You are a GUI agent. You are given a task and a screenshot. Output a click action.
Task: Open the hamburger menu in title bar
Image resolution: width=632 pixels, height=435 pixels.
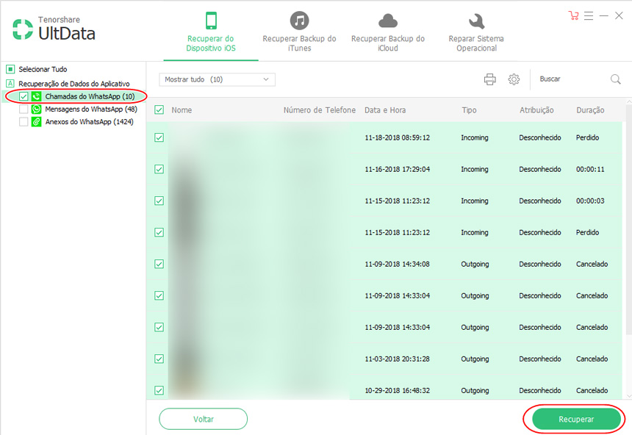589,15
